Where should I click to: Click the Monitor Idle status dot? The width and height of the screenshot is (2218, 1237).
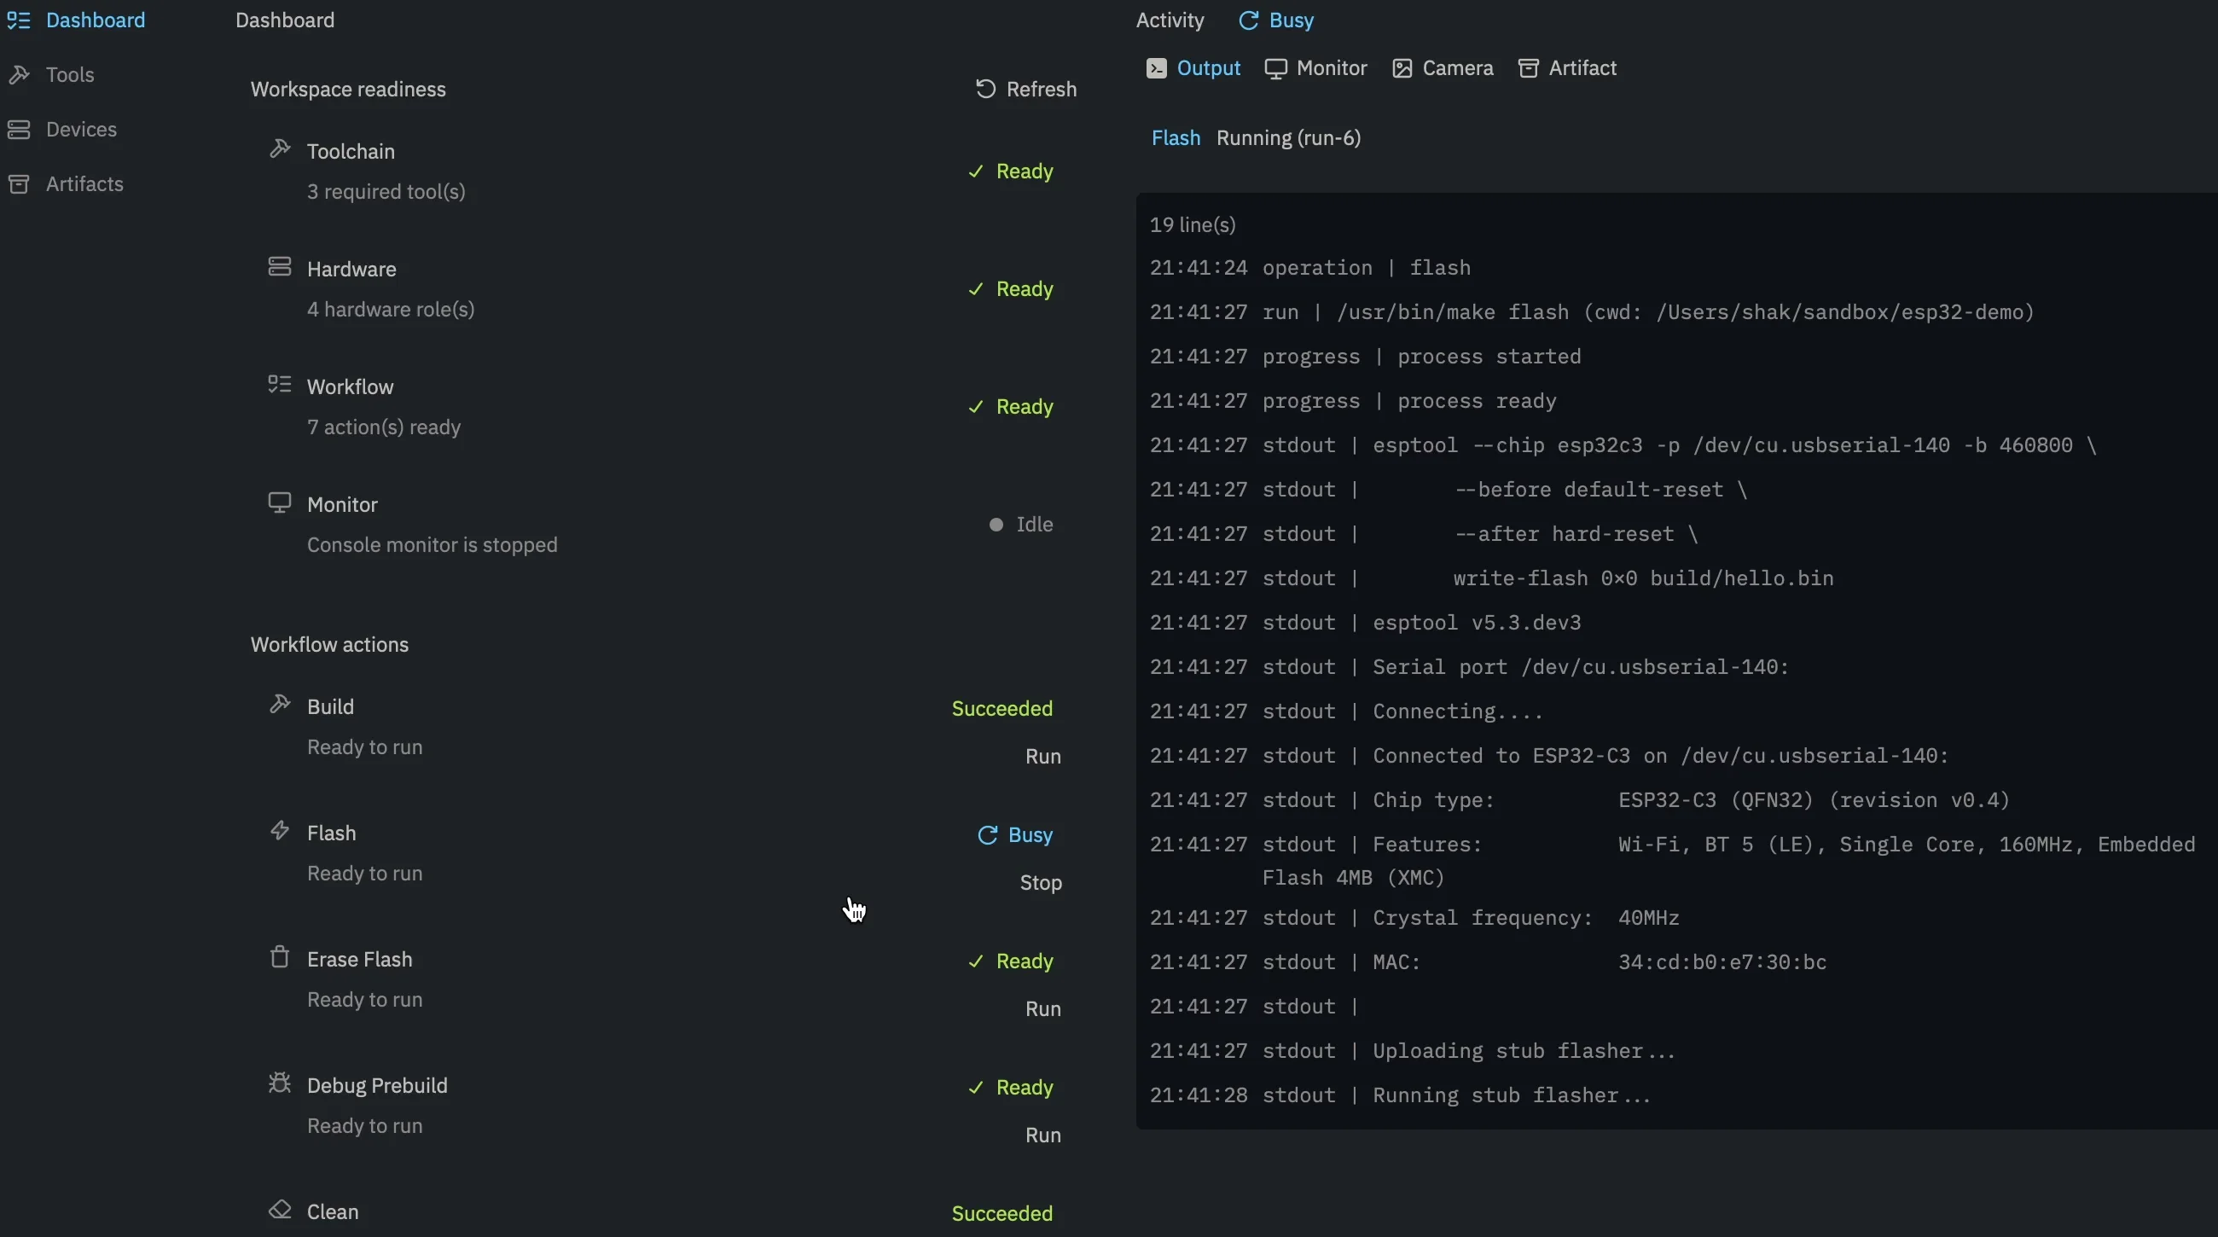[996, 526]
